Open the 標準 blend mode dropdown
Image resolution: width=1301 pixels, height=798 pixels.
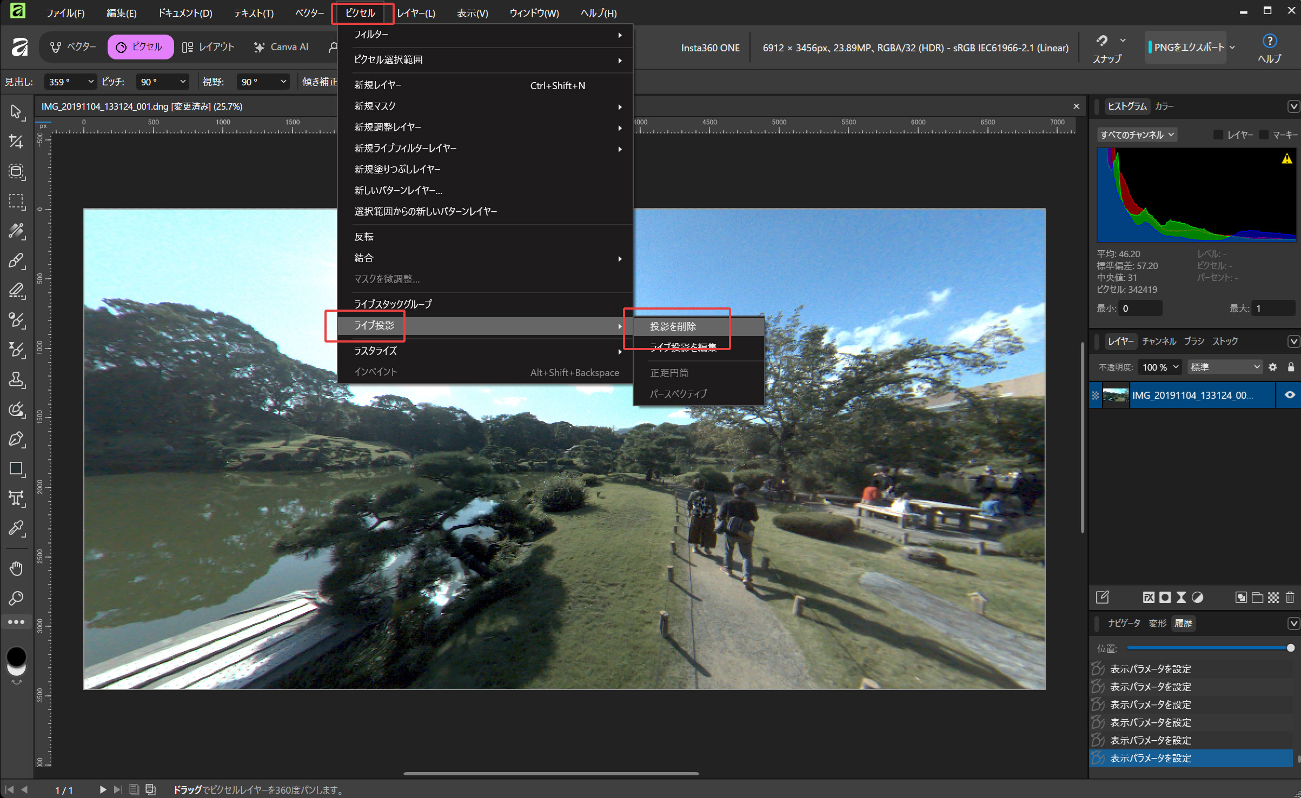tap(1225, 367)
